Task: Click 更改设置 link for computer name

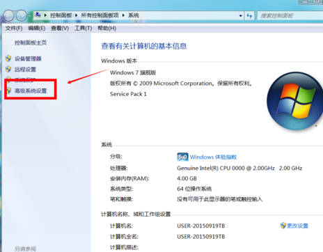Action: point(297,226)
